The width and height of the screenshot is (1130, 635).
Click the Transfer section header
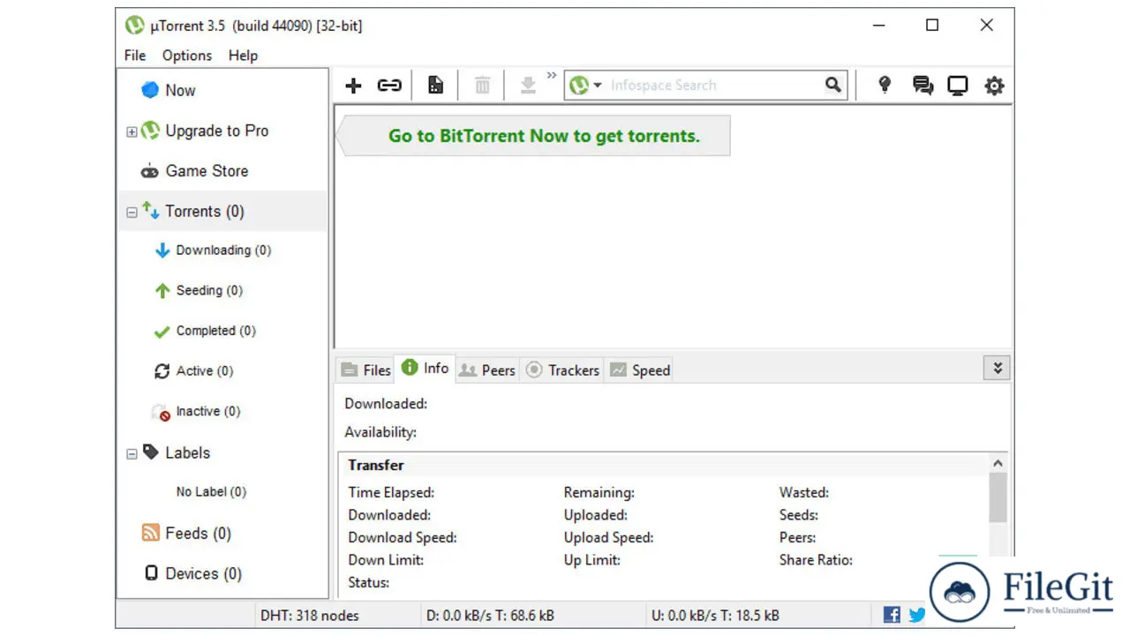point(376,465)
